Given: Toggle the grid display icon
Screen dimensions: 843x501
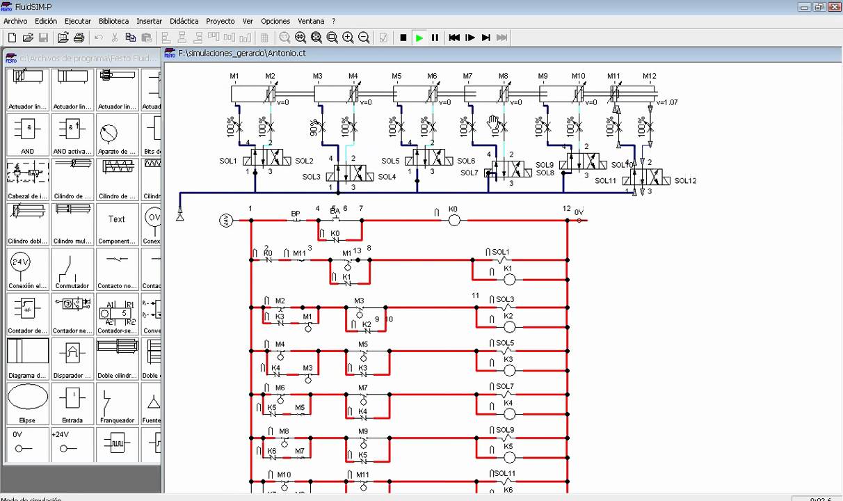Looking at the screenshot, I should [264, 38].
